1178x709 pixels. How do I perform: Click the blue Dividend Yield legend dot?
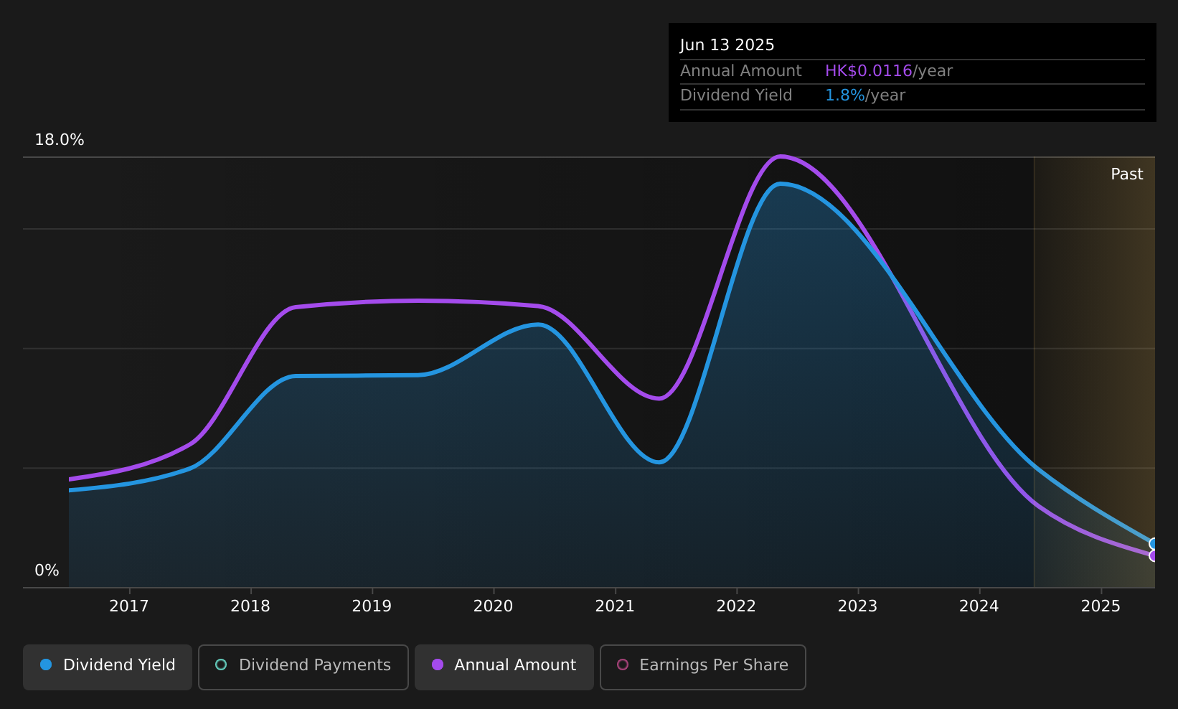[x=46, y=665]
